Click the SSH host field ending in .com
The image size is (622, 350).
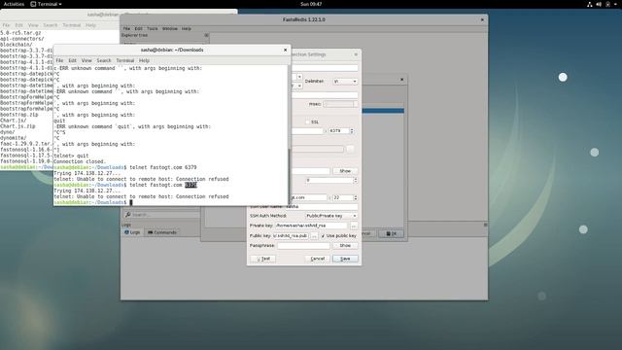point(309,197)
